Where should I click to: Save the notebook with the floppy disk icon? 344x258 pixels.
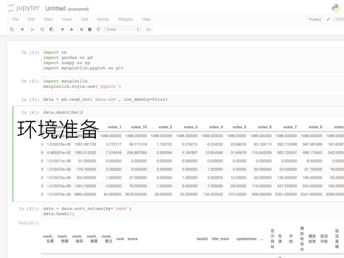[12, 30]
